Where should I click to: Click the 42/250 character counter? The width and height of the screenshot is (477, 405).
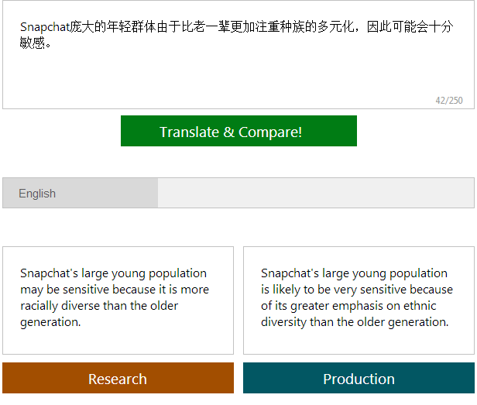[x=448, y=101]
